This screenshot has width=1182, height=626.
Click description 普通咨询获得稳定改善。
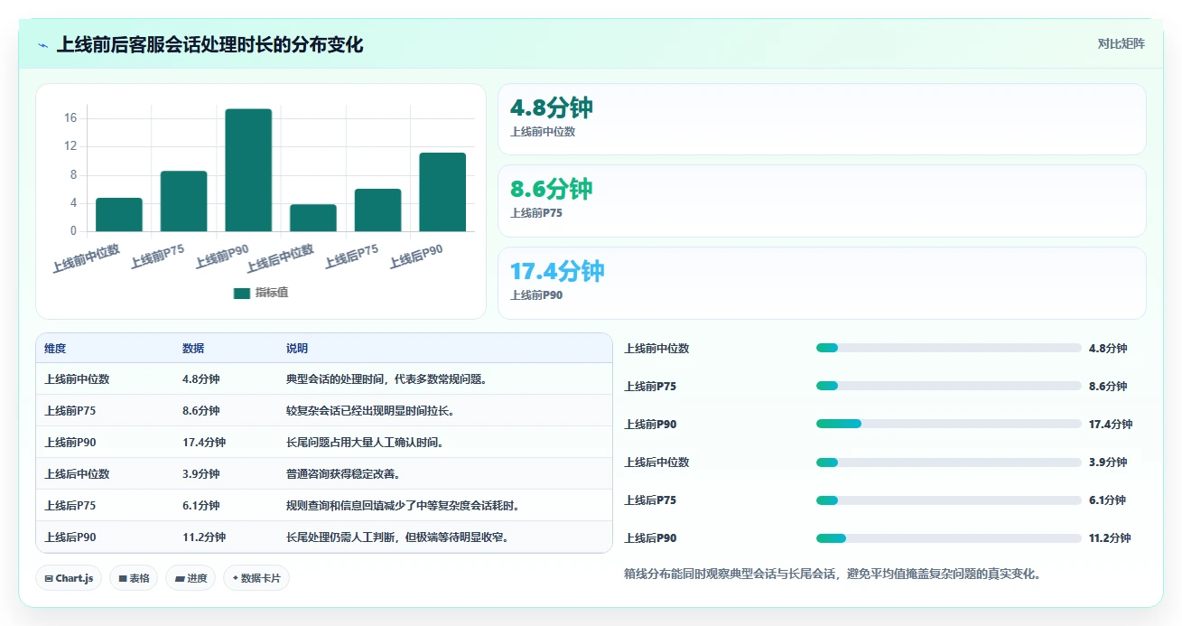[x=342, y=474]
